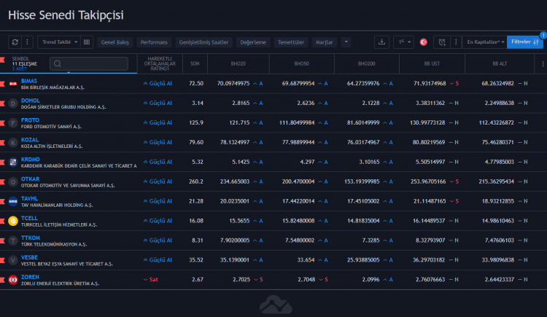Click SEMBOL 11 EŞLEŞME header text

click(24, 61)
